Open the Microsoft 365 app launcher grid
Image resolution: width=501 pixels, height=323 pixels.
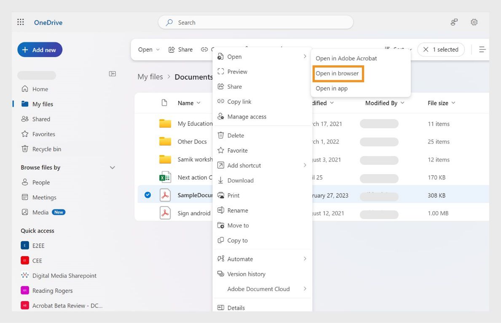pyautogui.click(x=20, y=22)
